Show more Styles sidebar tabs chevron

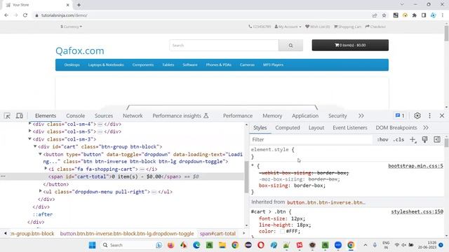tap(426, 127)
